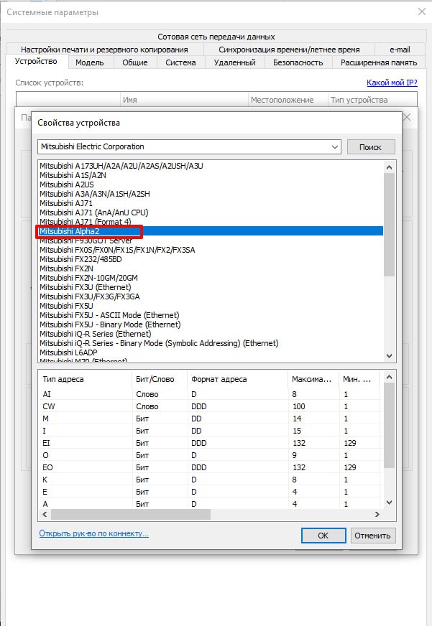Click the Формат адреса column header
The height and width of the screenshot is (626, 432).
coord(238,379)
